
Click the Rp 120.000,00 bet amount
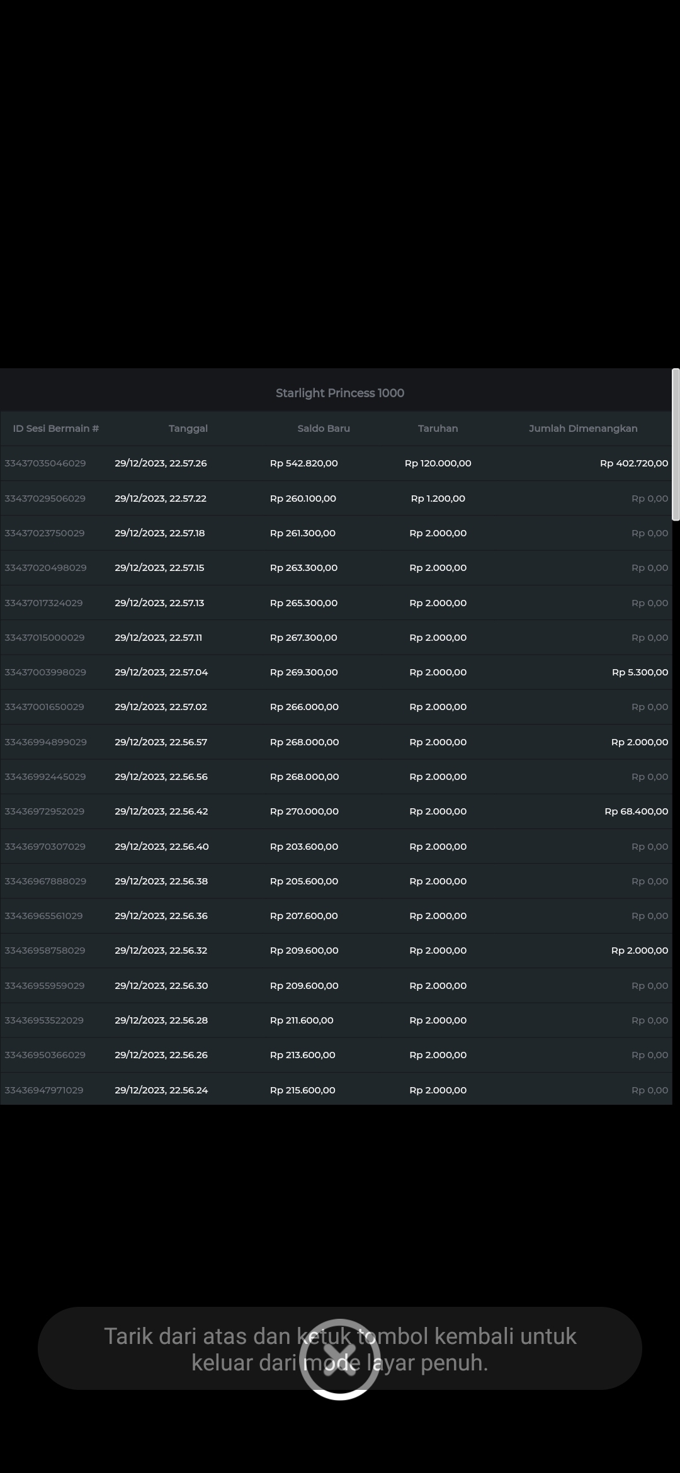[438, 463]
